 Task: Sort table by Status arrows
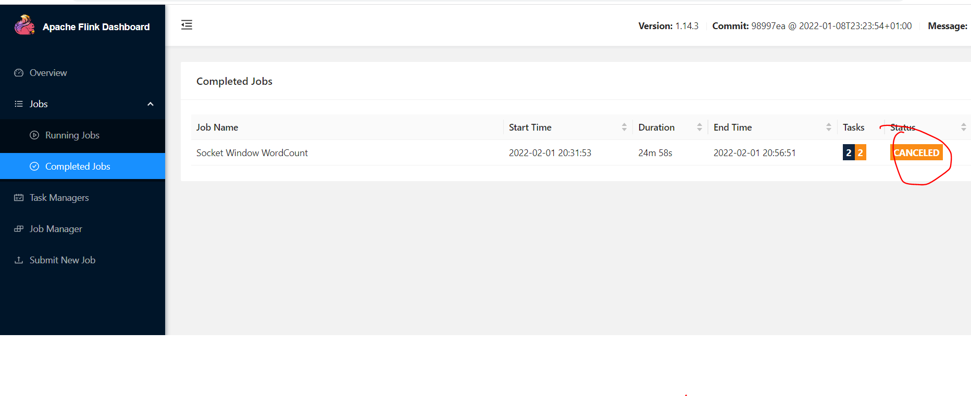point(964,127)
